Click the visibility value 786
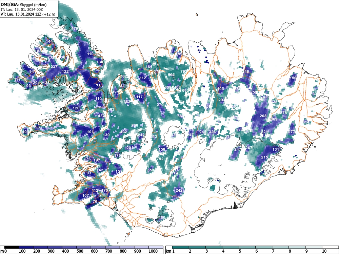Image resolution: width=339 pixels, height=254 pixels. [x=135, y=125]
